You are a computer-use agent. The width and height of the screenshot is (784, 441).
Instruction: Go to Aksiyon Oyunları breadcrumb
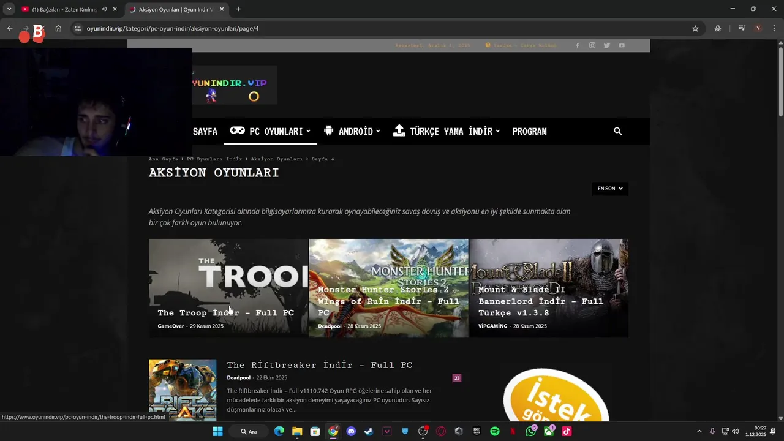[276, 159]
